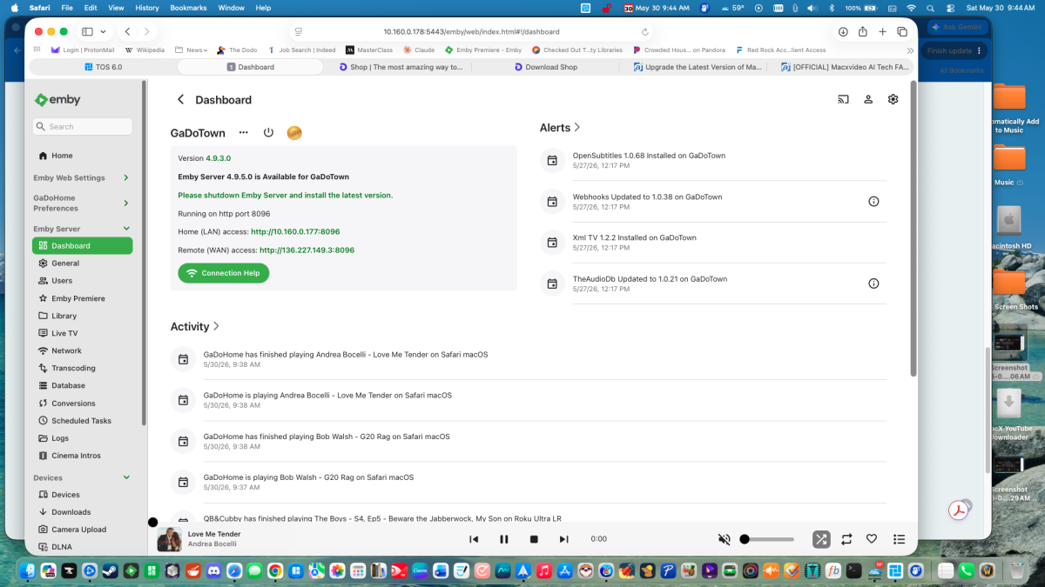Open LAN access link http://10.160.0.177:8096

coord(295,232)
